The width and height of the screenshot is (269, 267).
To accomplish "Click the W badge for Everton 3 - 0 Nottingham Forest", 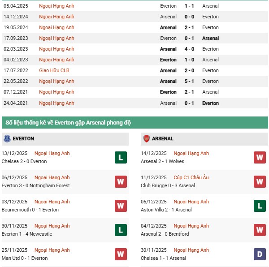I will coord(121,181).
